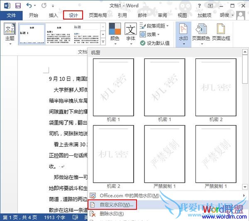Save the document with the floppy icon
This screenshot has height=221, width=249.
tap(18, 6)
